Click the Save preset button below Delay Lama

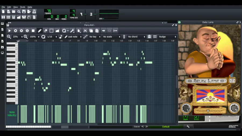coord(137,127)
